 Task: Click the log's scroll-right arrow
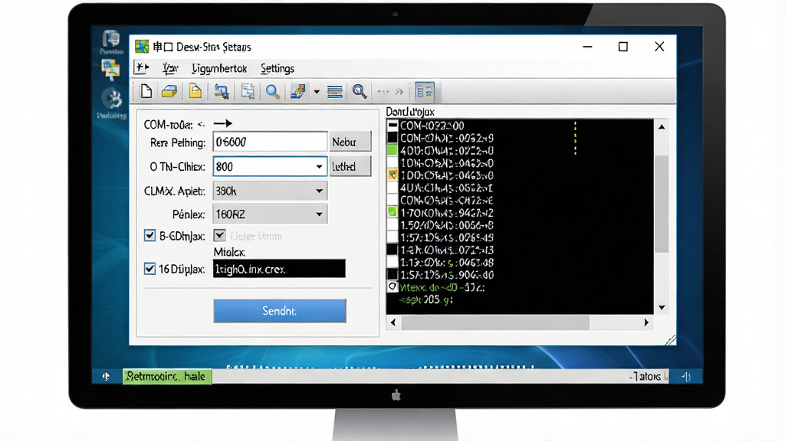(x=645, y=322)
